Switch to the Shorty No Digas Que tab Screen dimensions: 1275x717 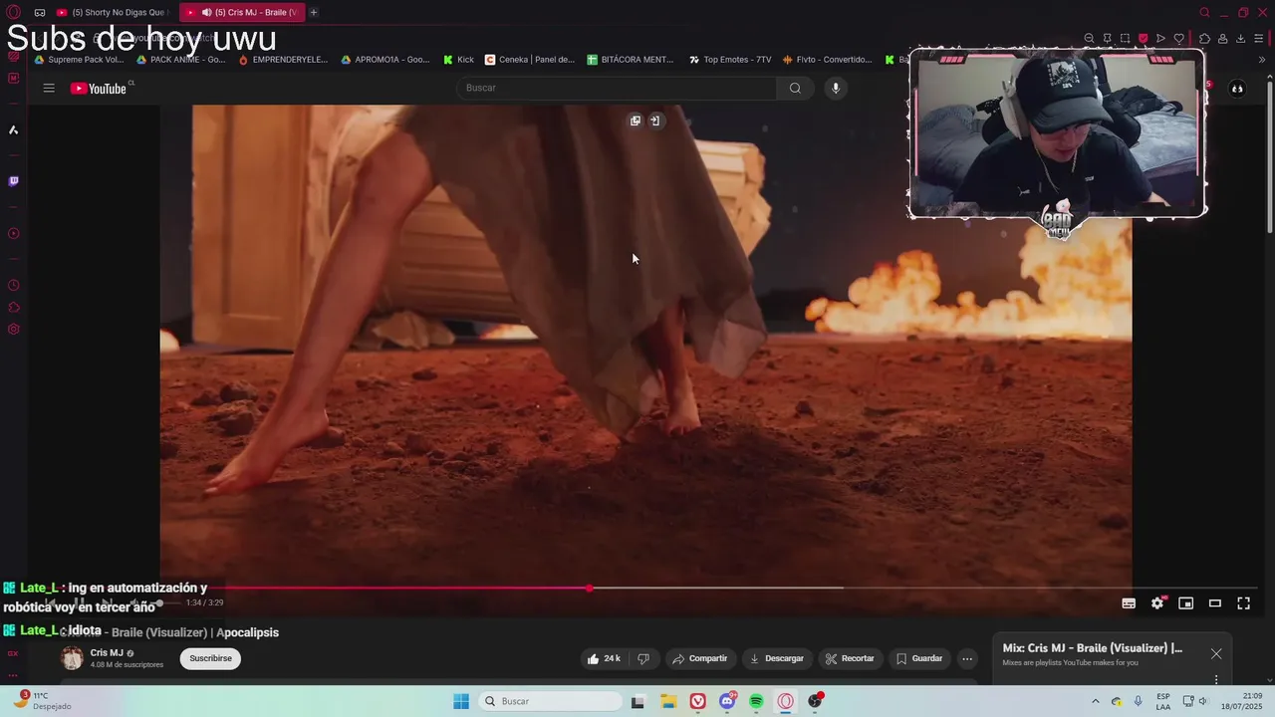point(115,12)
